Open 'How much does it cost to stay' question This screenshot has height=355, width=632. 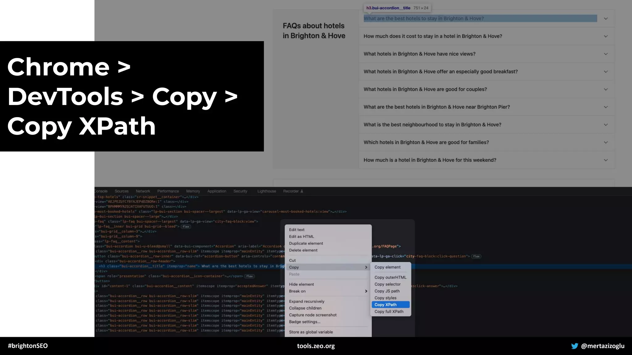click(433, 36)
